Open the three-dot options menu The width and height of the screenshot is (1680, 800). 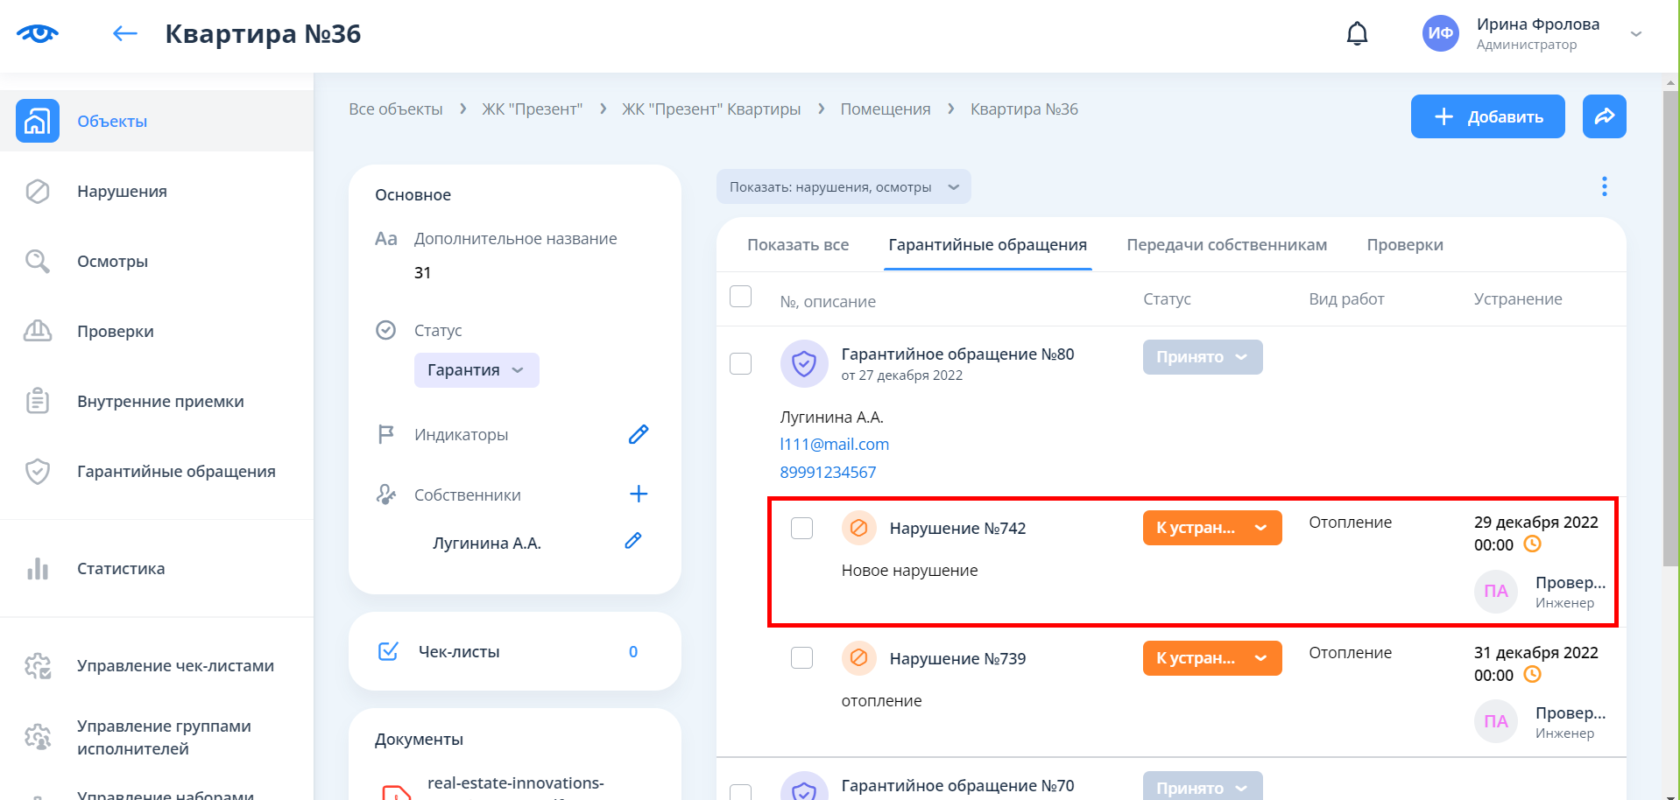click(x=1604, y=186)
